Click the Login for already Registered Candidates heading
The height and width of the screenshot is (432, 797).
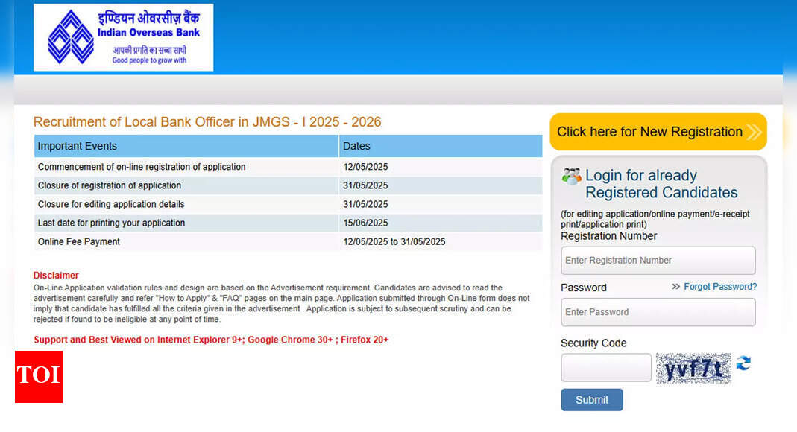pyautogui.click(x=661, y=184)
